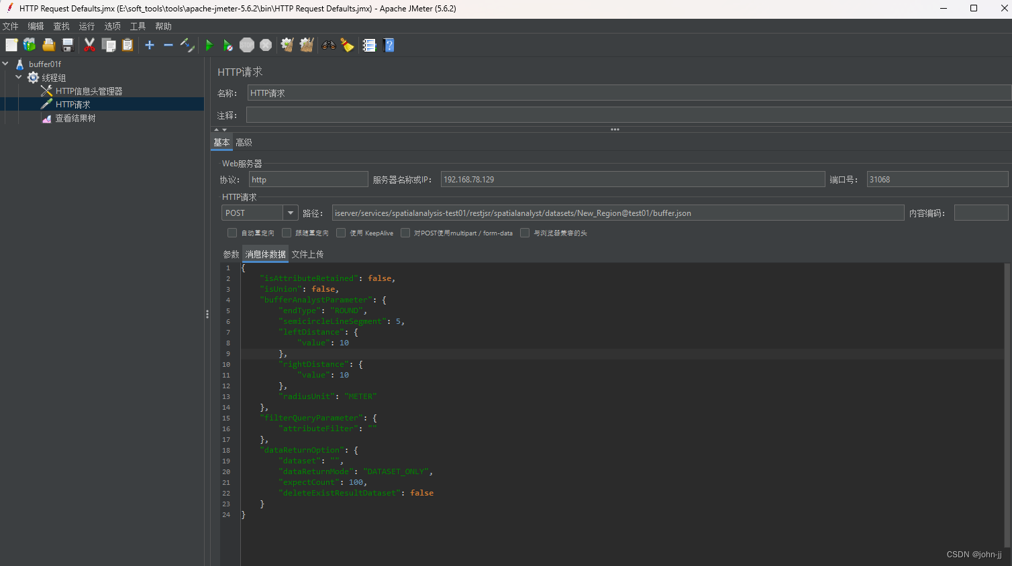1012x566 pixels.
Task: Click the small up/down panel collapse arrows
Action: 220,129
